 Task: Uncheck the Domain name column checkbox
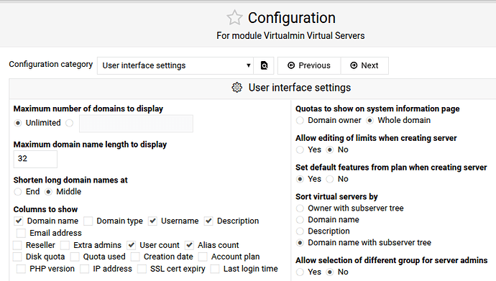click(19, 221)
